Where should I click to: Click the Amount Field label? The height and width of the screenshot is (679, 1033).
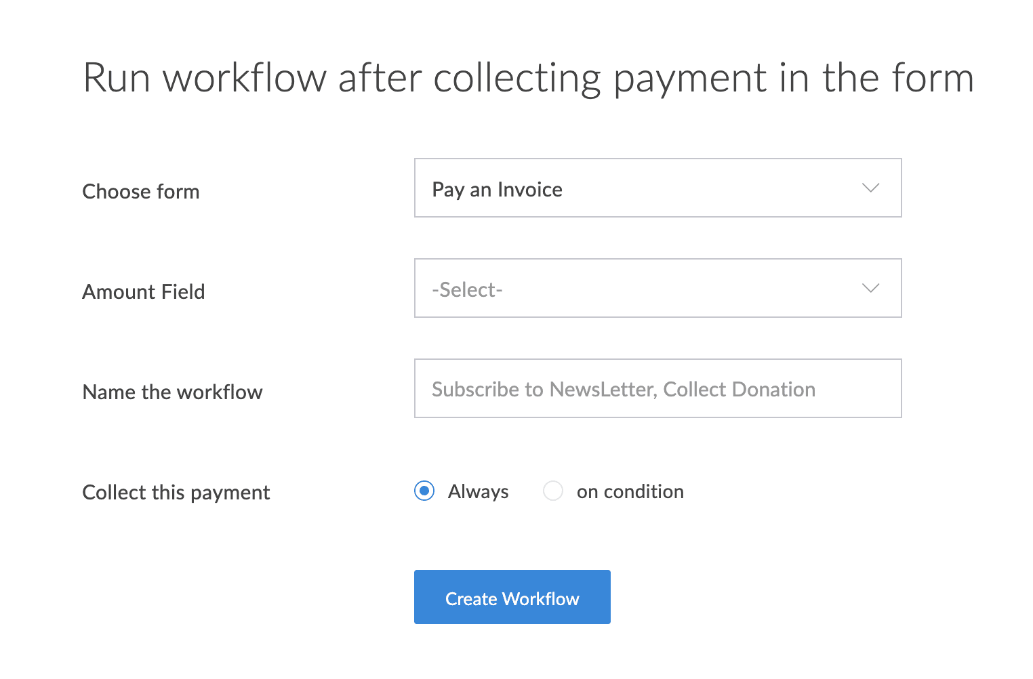[x=144, y=292]
